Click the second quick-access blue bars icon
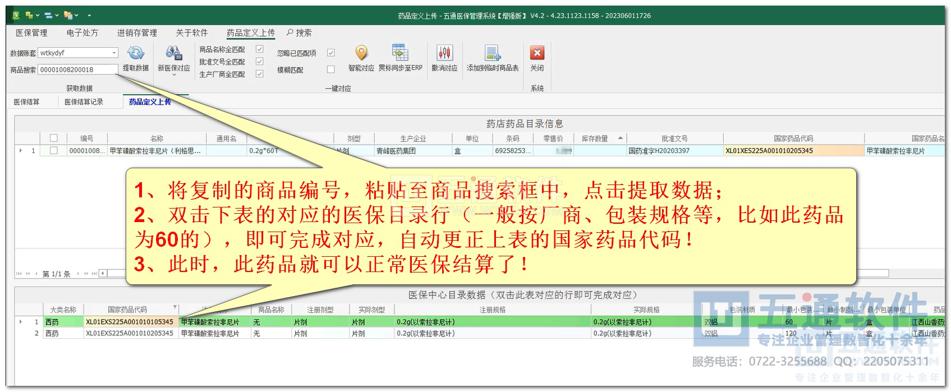951x392 pixels. tap(48, 16)
